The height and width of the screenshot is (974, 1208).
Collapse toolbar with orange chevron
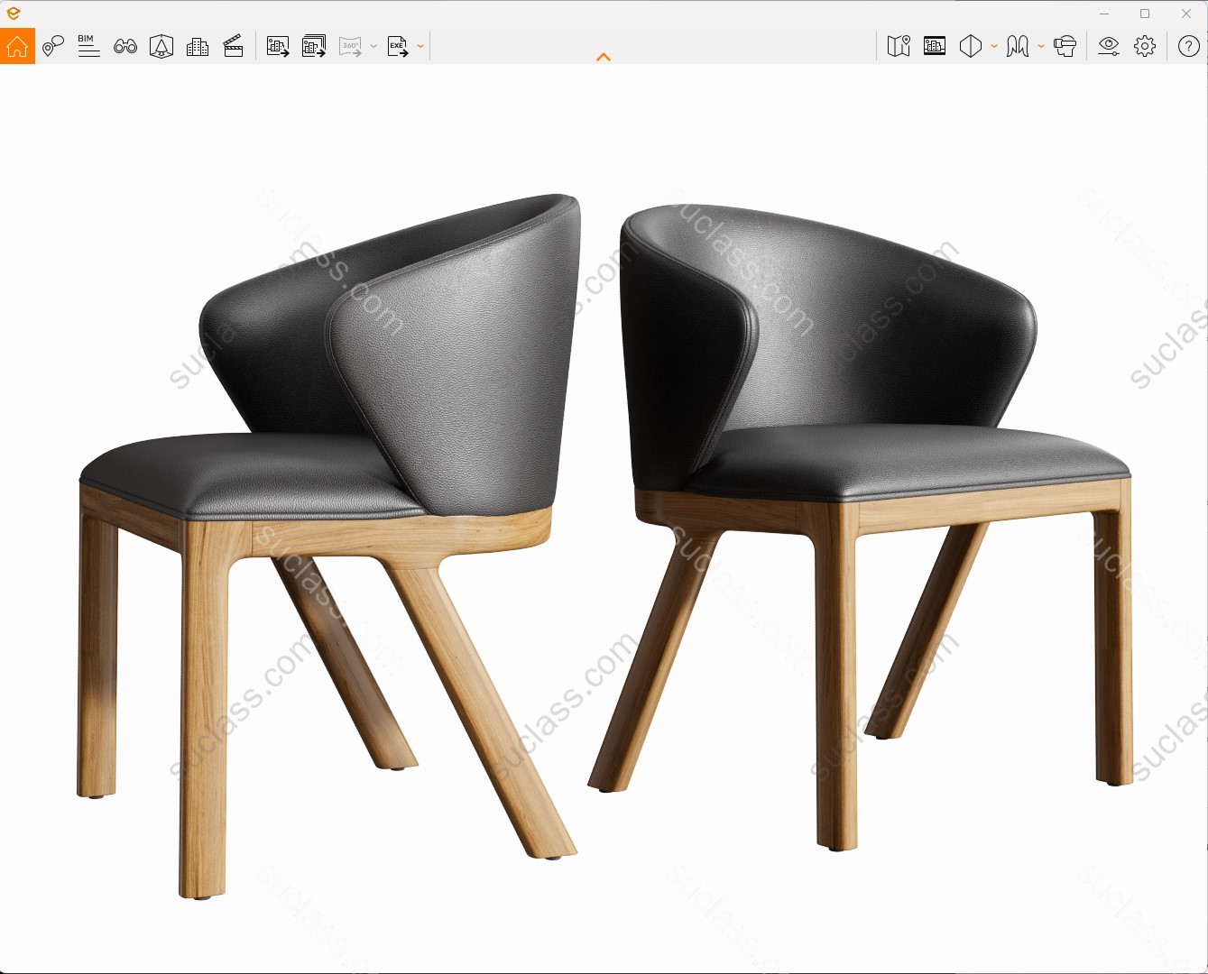pos(604,57)
